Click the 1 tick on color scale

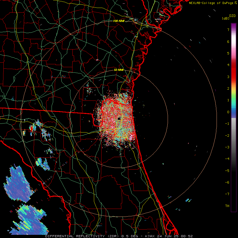coord(228,100)
